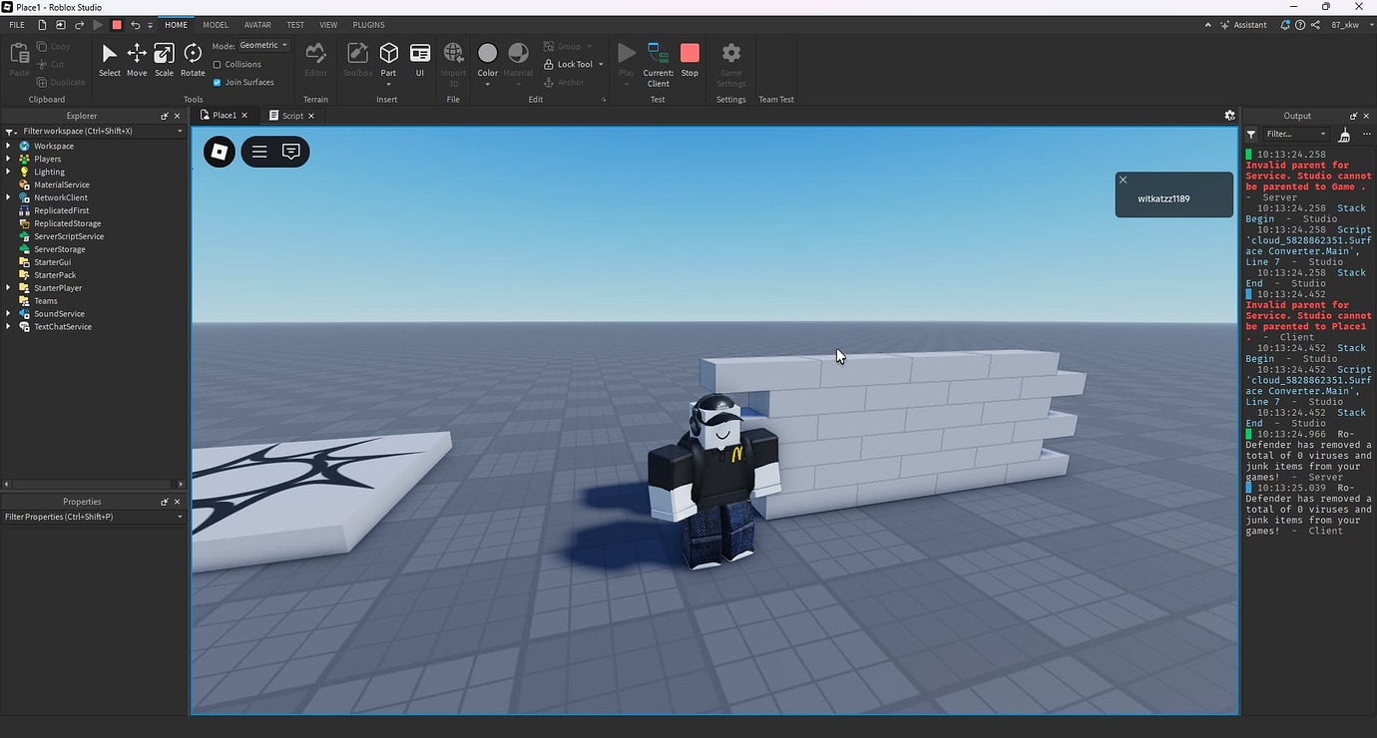
Task: Open the Script editor tab
Action: [290, 115]
